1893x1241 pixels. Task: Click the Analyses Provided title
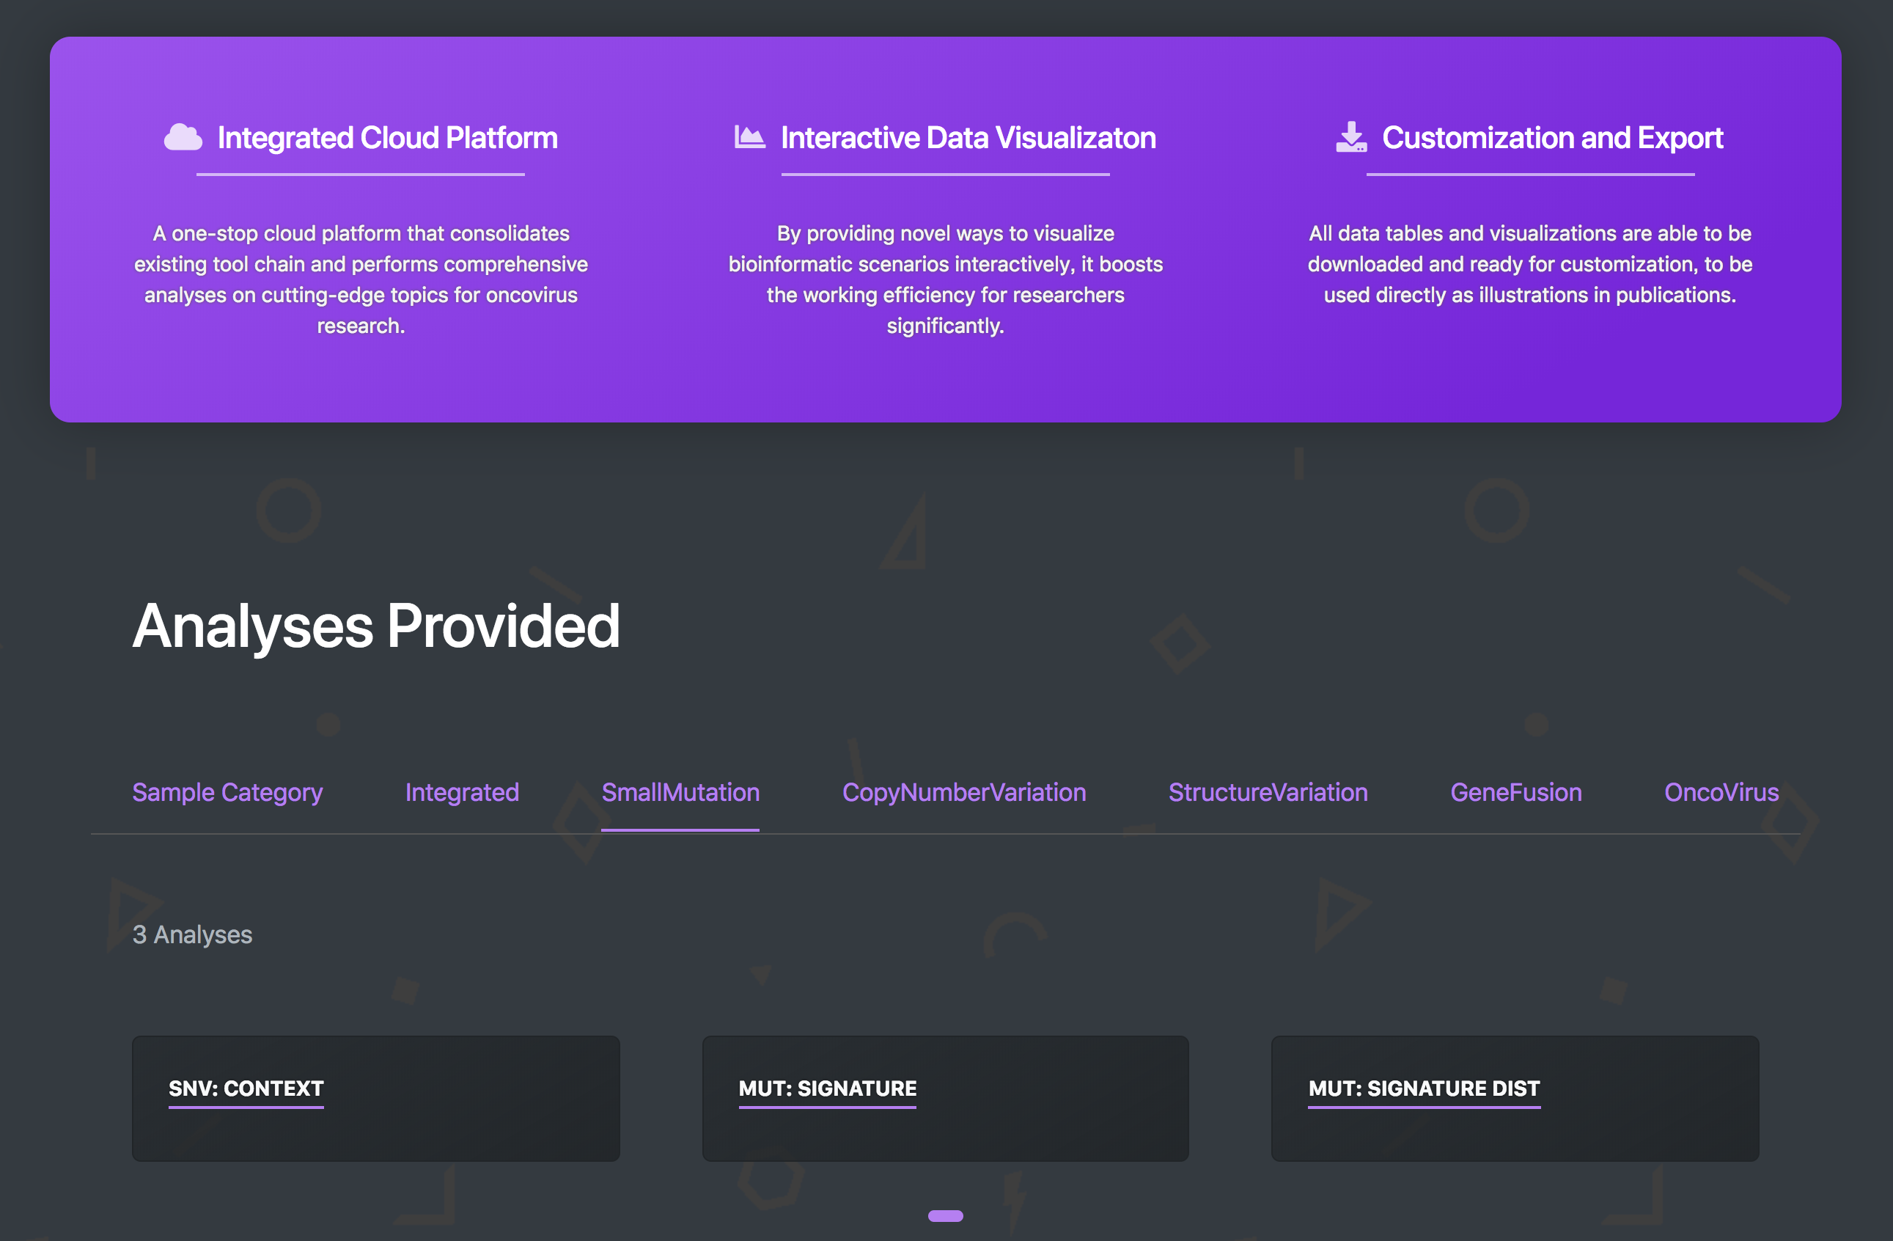375,626
